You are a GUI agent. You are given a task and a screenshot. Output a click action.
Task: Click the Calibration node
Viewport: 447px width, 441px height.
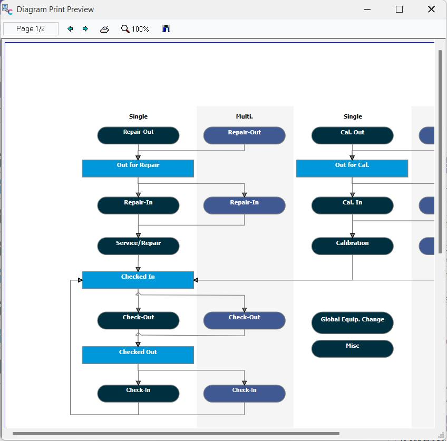pyautogui.click(x=352, y=246)
